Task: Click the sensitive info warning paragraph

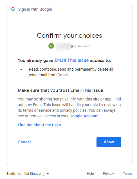Action: (x=69, y=108)
